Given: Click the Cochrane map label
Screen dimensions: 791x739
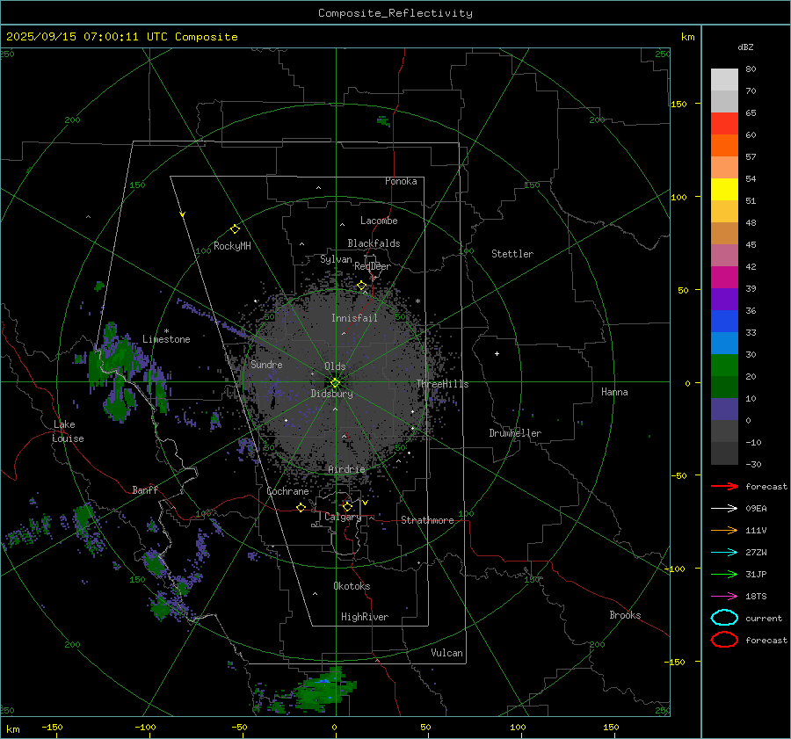Looking at the screenshot, I should (x=287, y=491).
